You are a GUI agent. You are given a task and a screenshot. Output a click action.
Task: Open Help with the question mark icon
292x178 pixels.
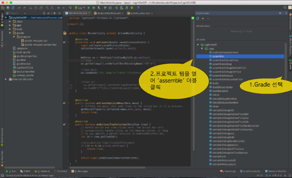(x=138, y=8)
